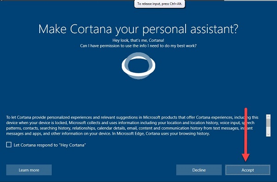Screen dimensions: 277x182
Task: Click the "Make Cortana your personal assistant?" heading
Action: tap(138, 29)
